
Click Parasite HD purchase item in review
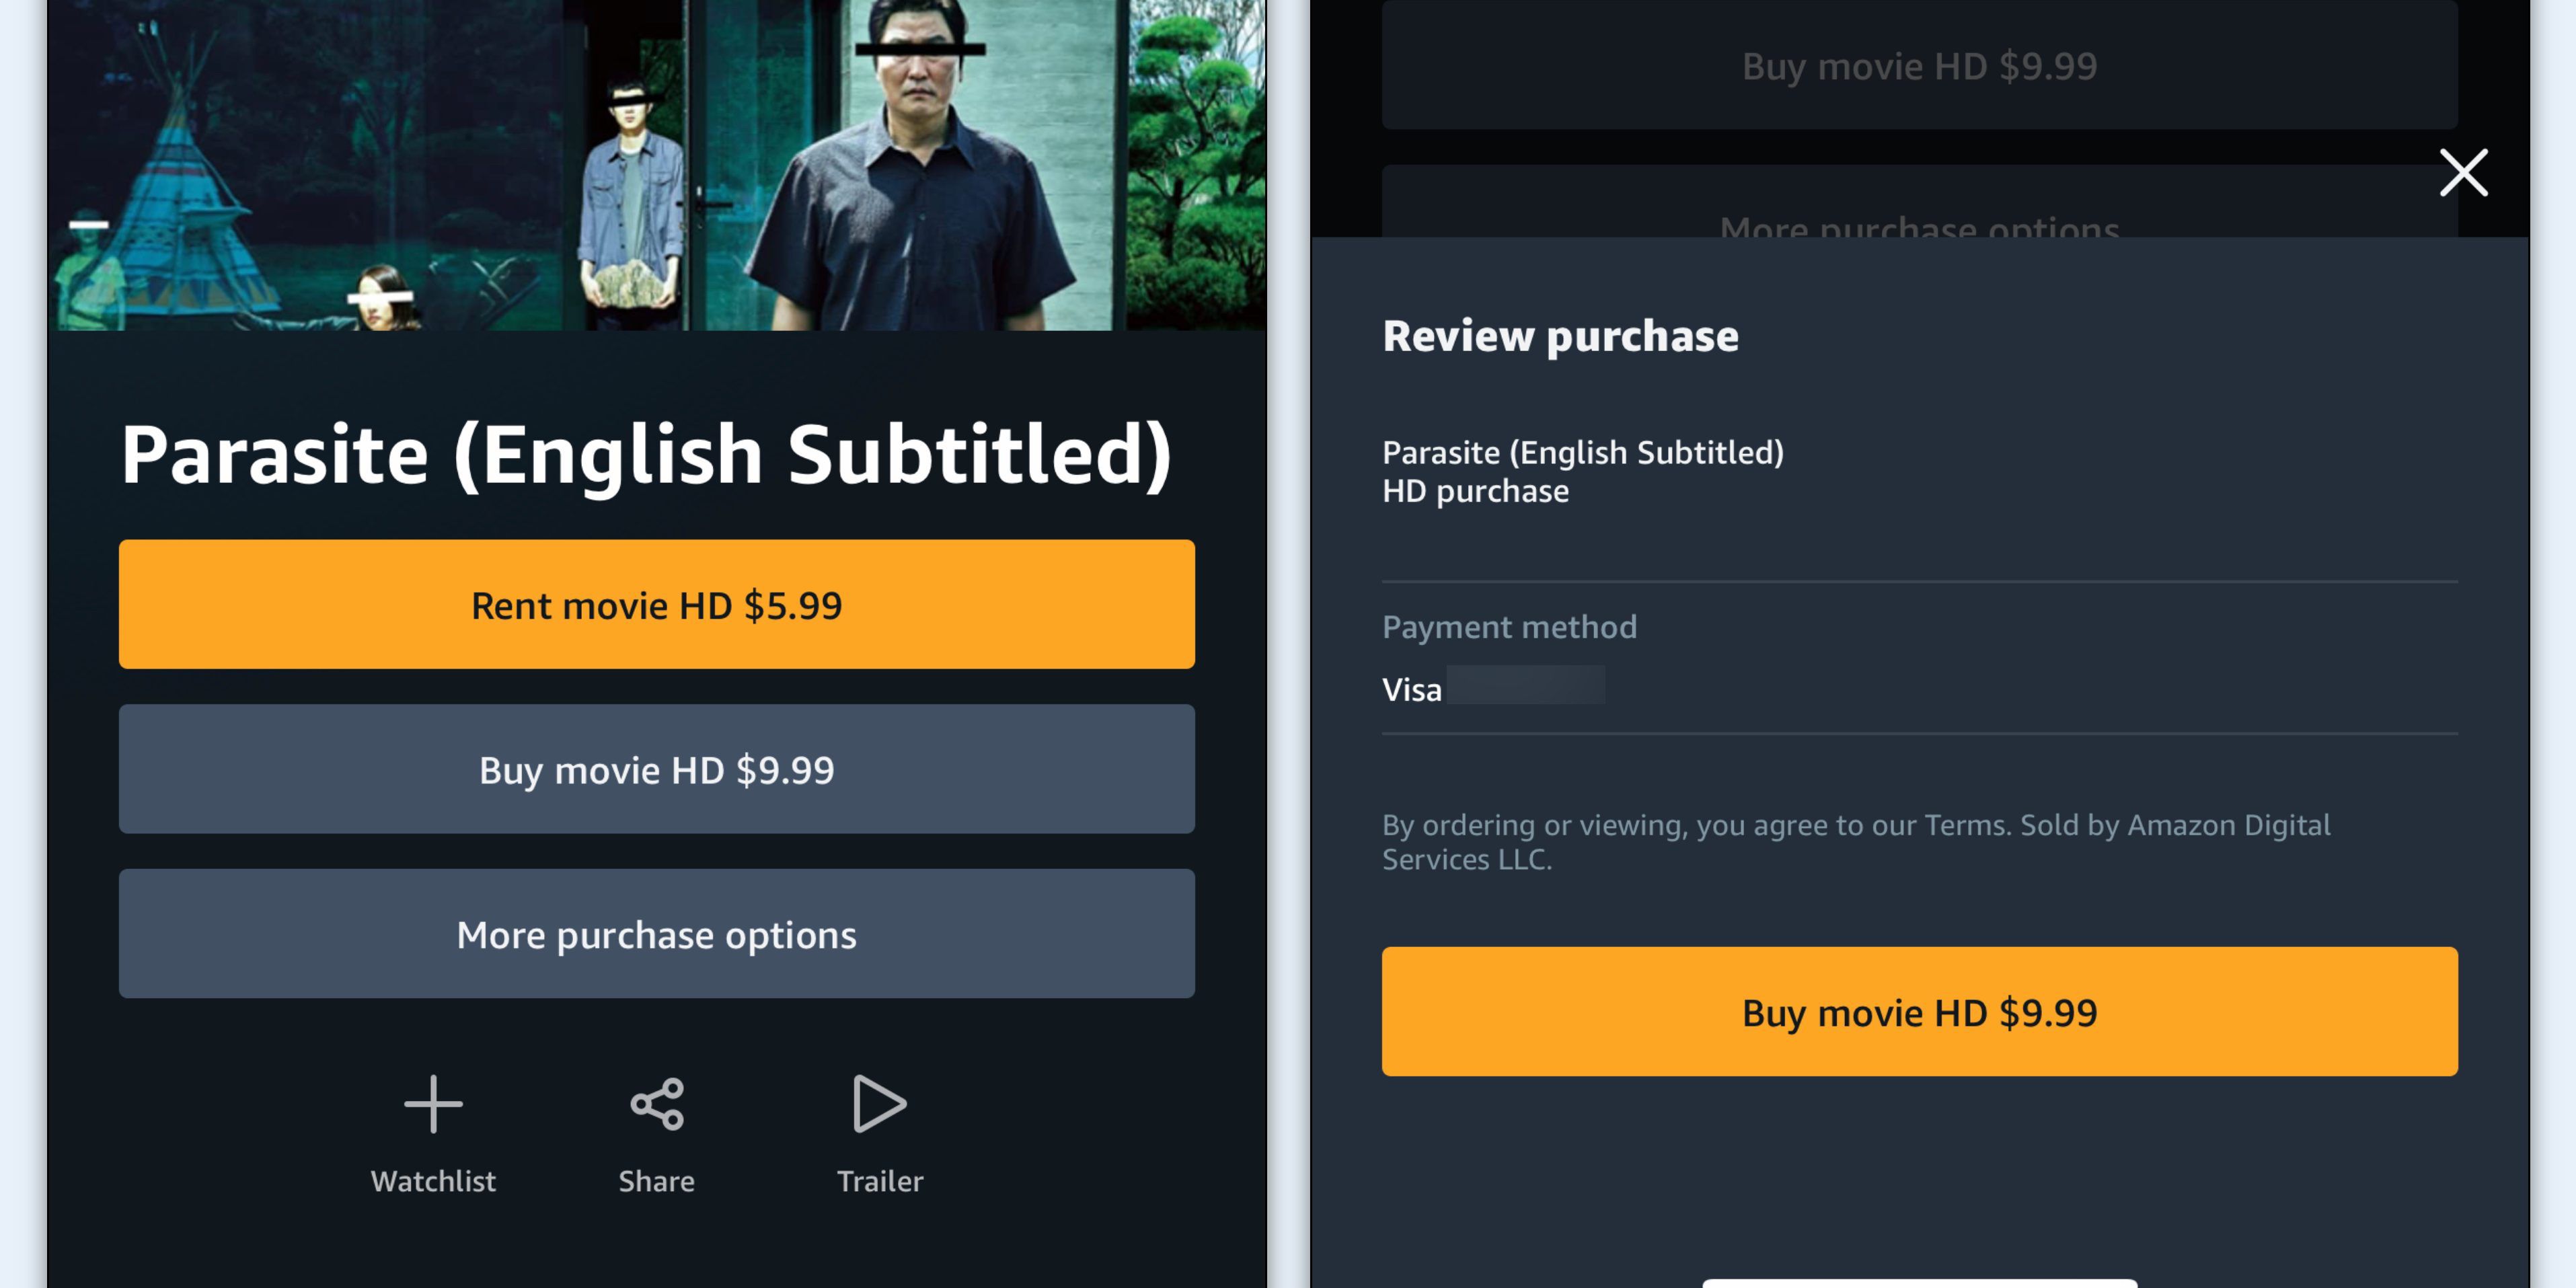tap(1582, 471)
